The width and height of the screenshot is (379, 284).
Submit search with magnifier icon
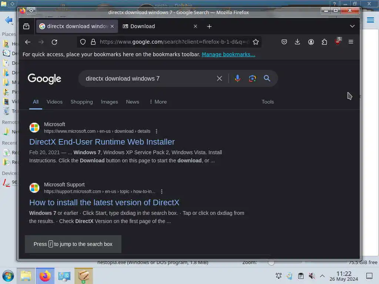267,78
